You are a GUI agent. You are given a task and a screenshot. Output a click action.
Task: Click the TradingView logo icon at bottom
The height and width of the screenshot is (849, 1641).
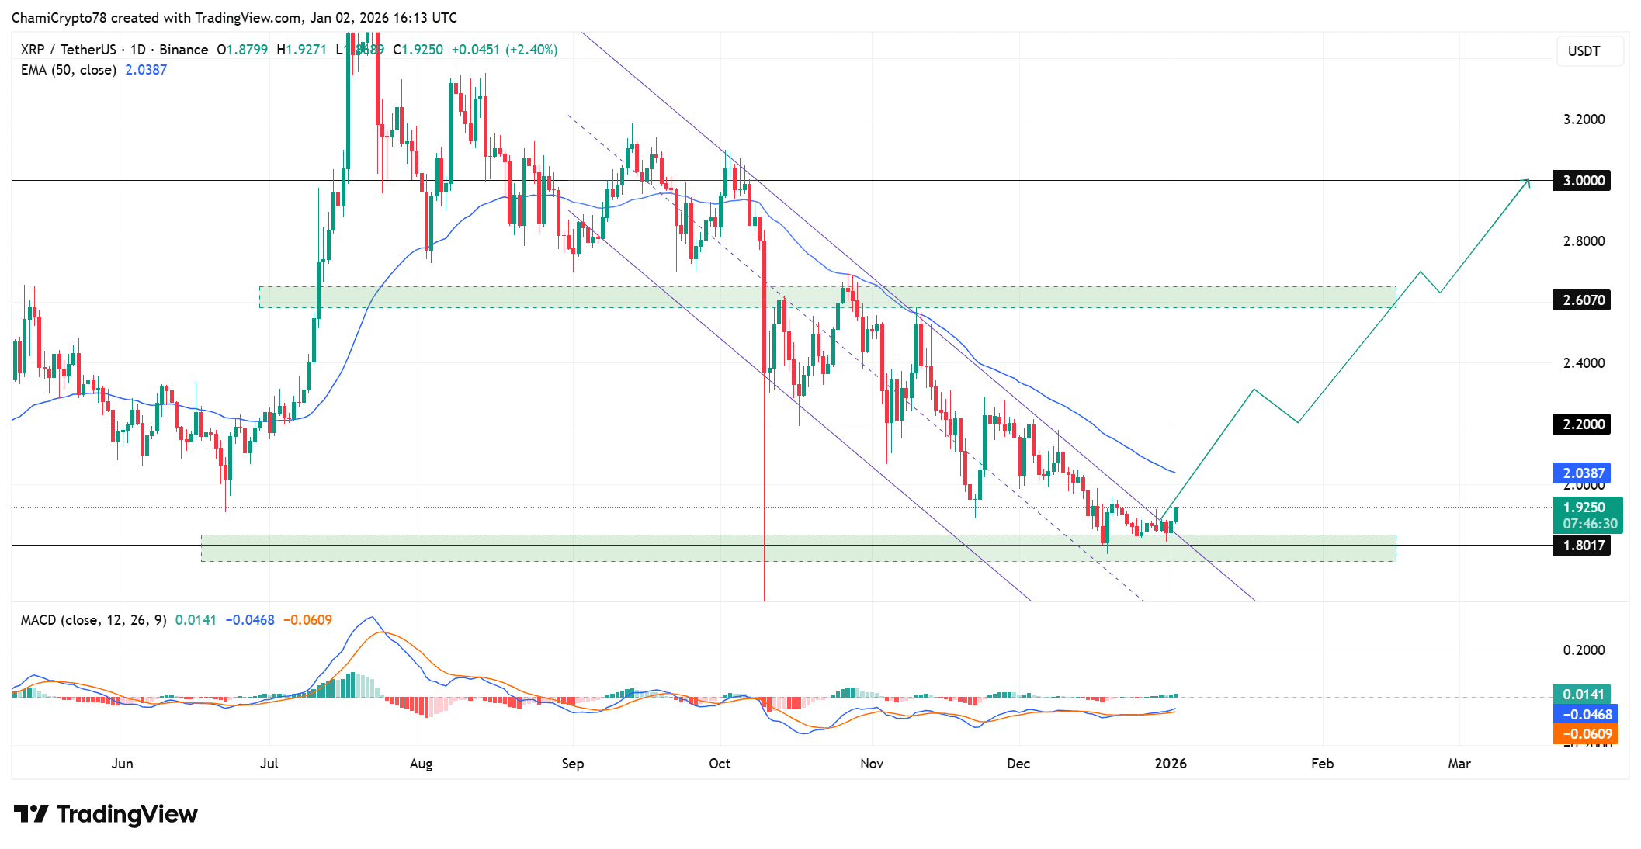click(x=31, y=813)
